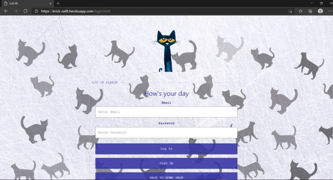The width and height of the screenshot is (333, 180).
Task: Click the blue cat logo image
Action: point(166,51)
